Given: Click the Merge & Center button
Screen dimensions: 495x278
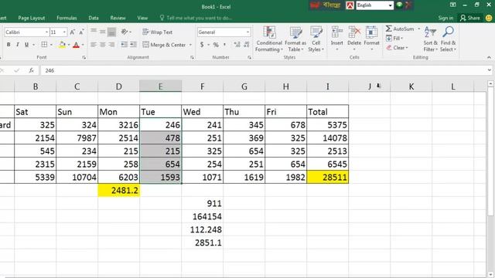Looking at the screenshot, I should click(x=164, y=45).
